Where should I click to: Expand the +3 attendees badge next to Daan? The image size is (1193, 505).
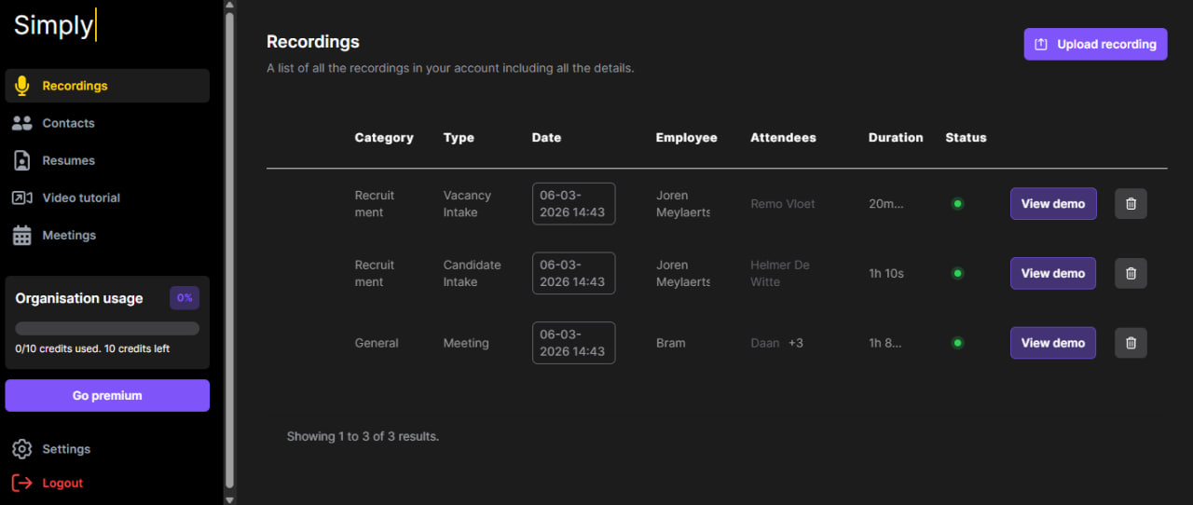(x=796, y=343)
